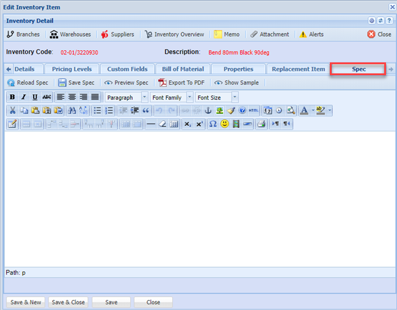
Task: Open the Paragraph format dropdown
Action: [126, 97]
